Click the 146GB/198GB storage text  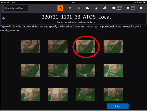click(119, 8)
